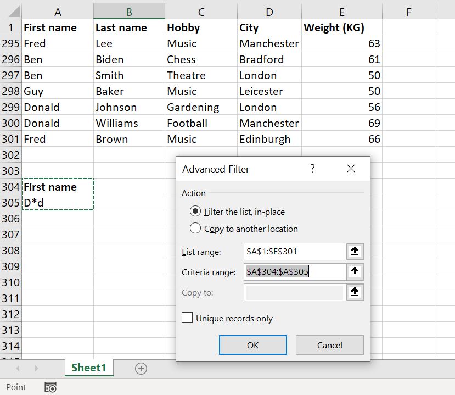
Task: Click the cell containing D*d criteria
Action: (58, 203)
